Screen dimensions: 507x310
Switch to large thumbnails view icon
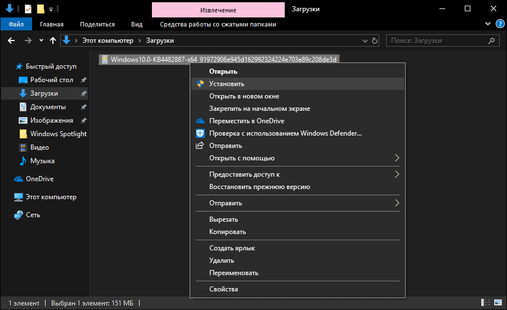497,303
